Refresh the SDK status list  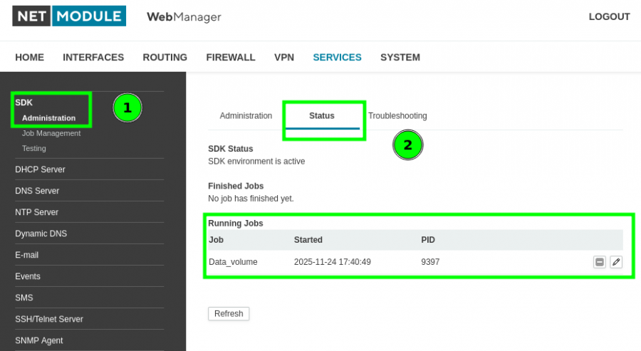pyautogui.click(x=229, y=313)
